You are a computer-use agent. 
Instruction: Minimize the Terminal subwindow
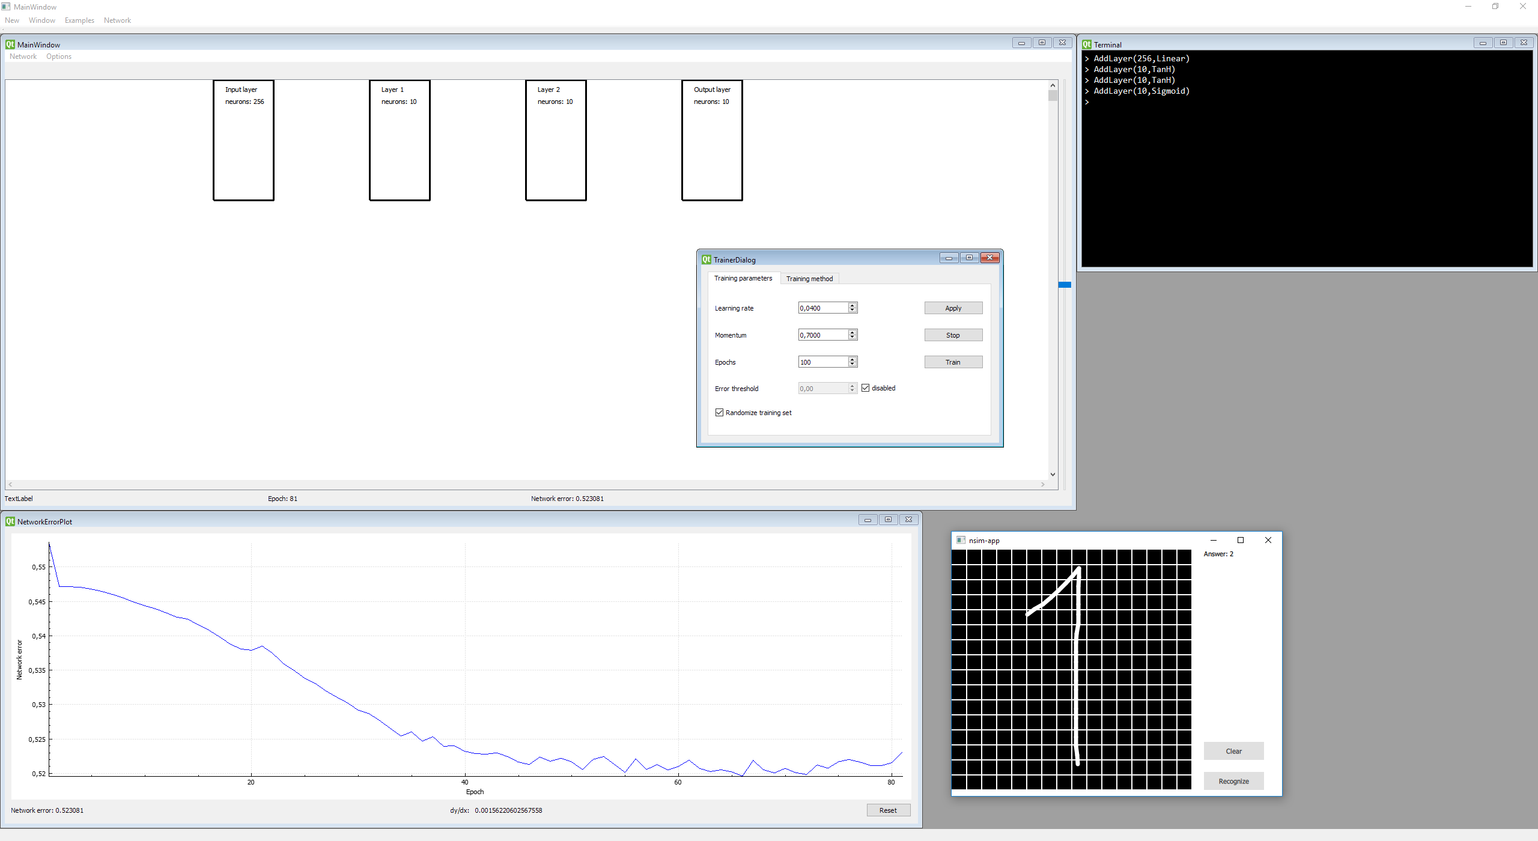pyautogui.click(x=1483, y=43)
